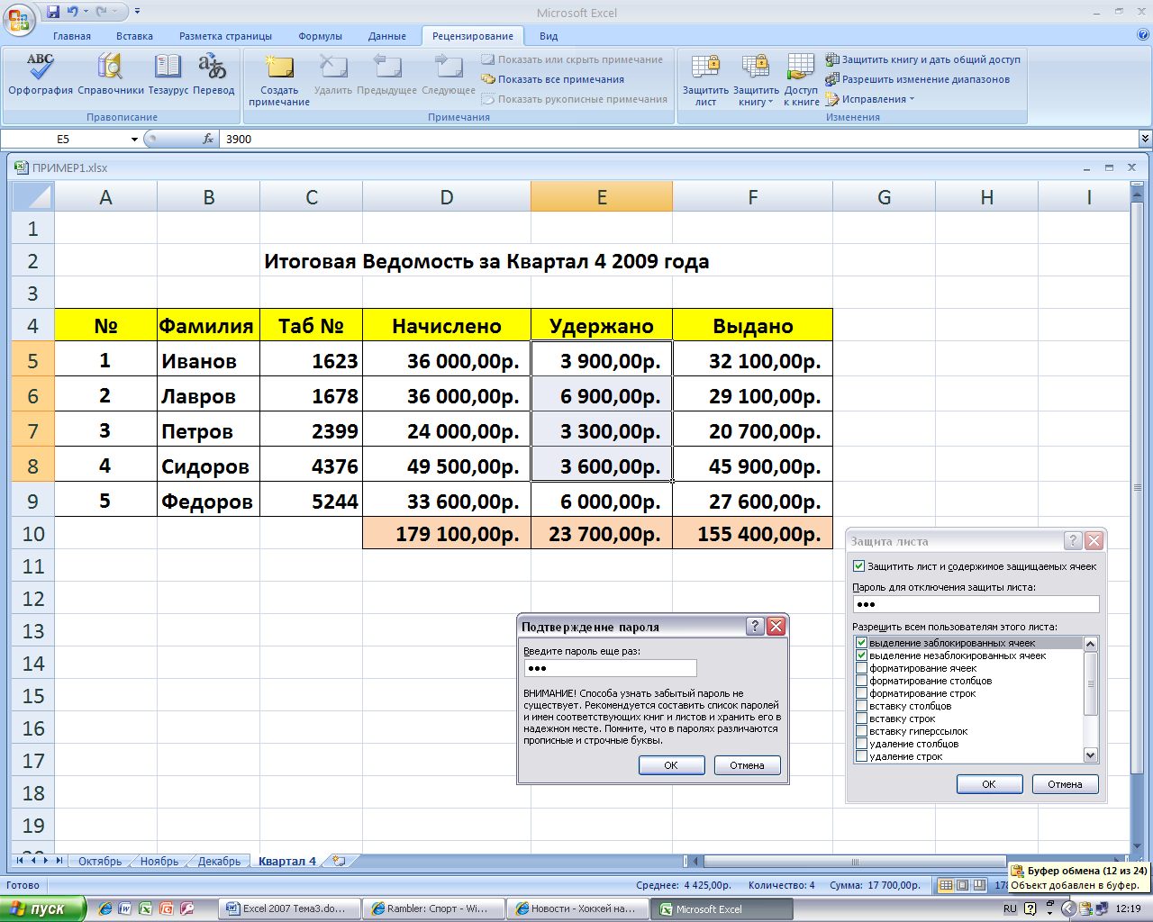The height and width of the screenshot is (922, 1153).
Task: Enable вставку гиперссылок checkbox
Action: 862,731
